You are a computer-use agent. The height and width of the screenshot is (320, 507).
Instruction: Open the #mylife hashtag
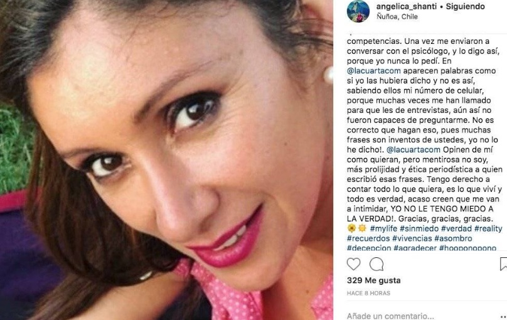[383, 228]
